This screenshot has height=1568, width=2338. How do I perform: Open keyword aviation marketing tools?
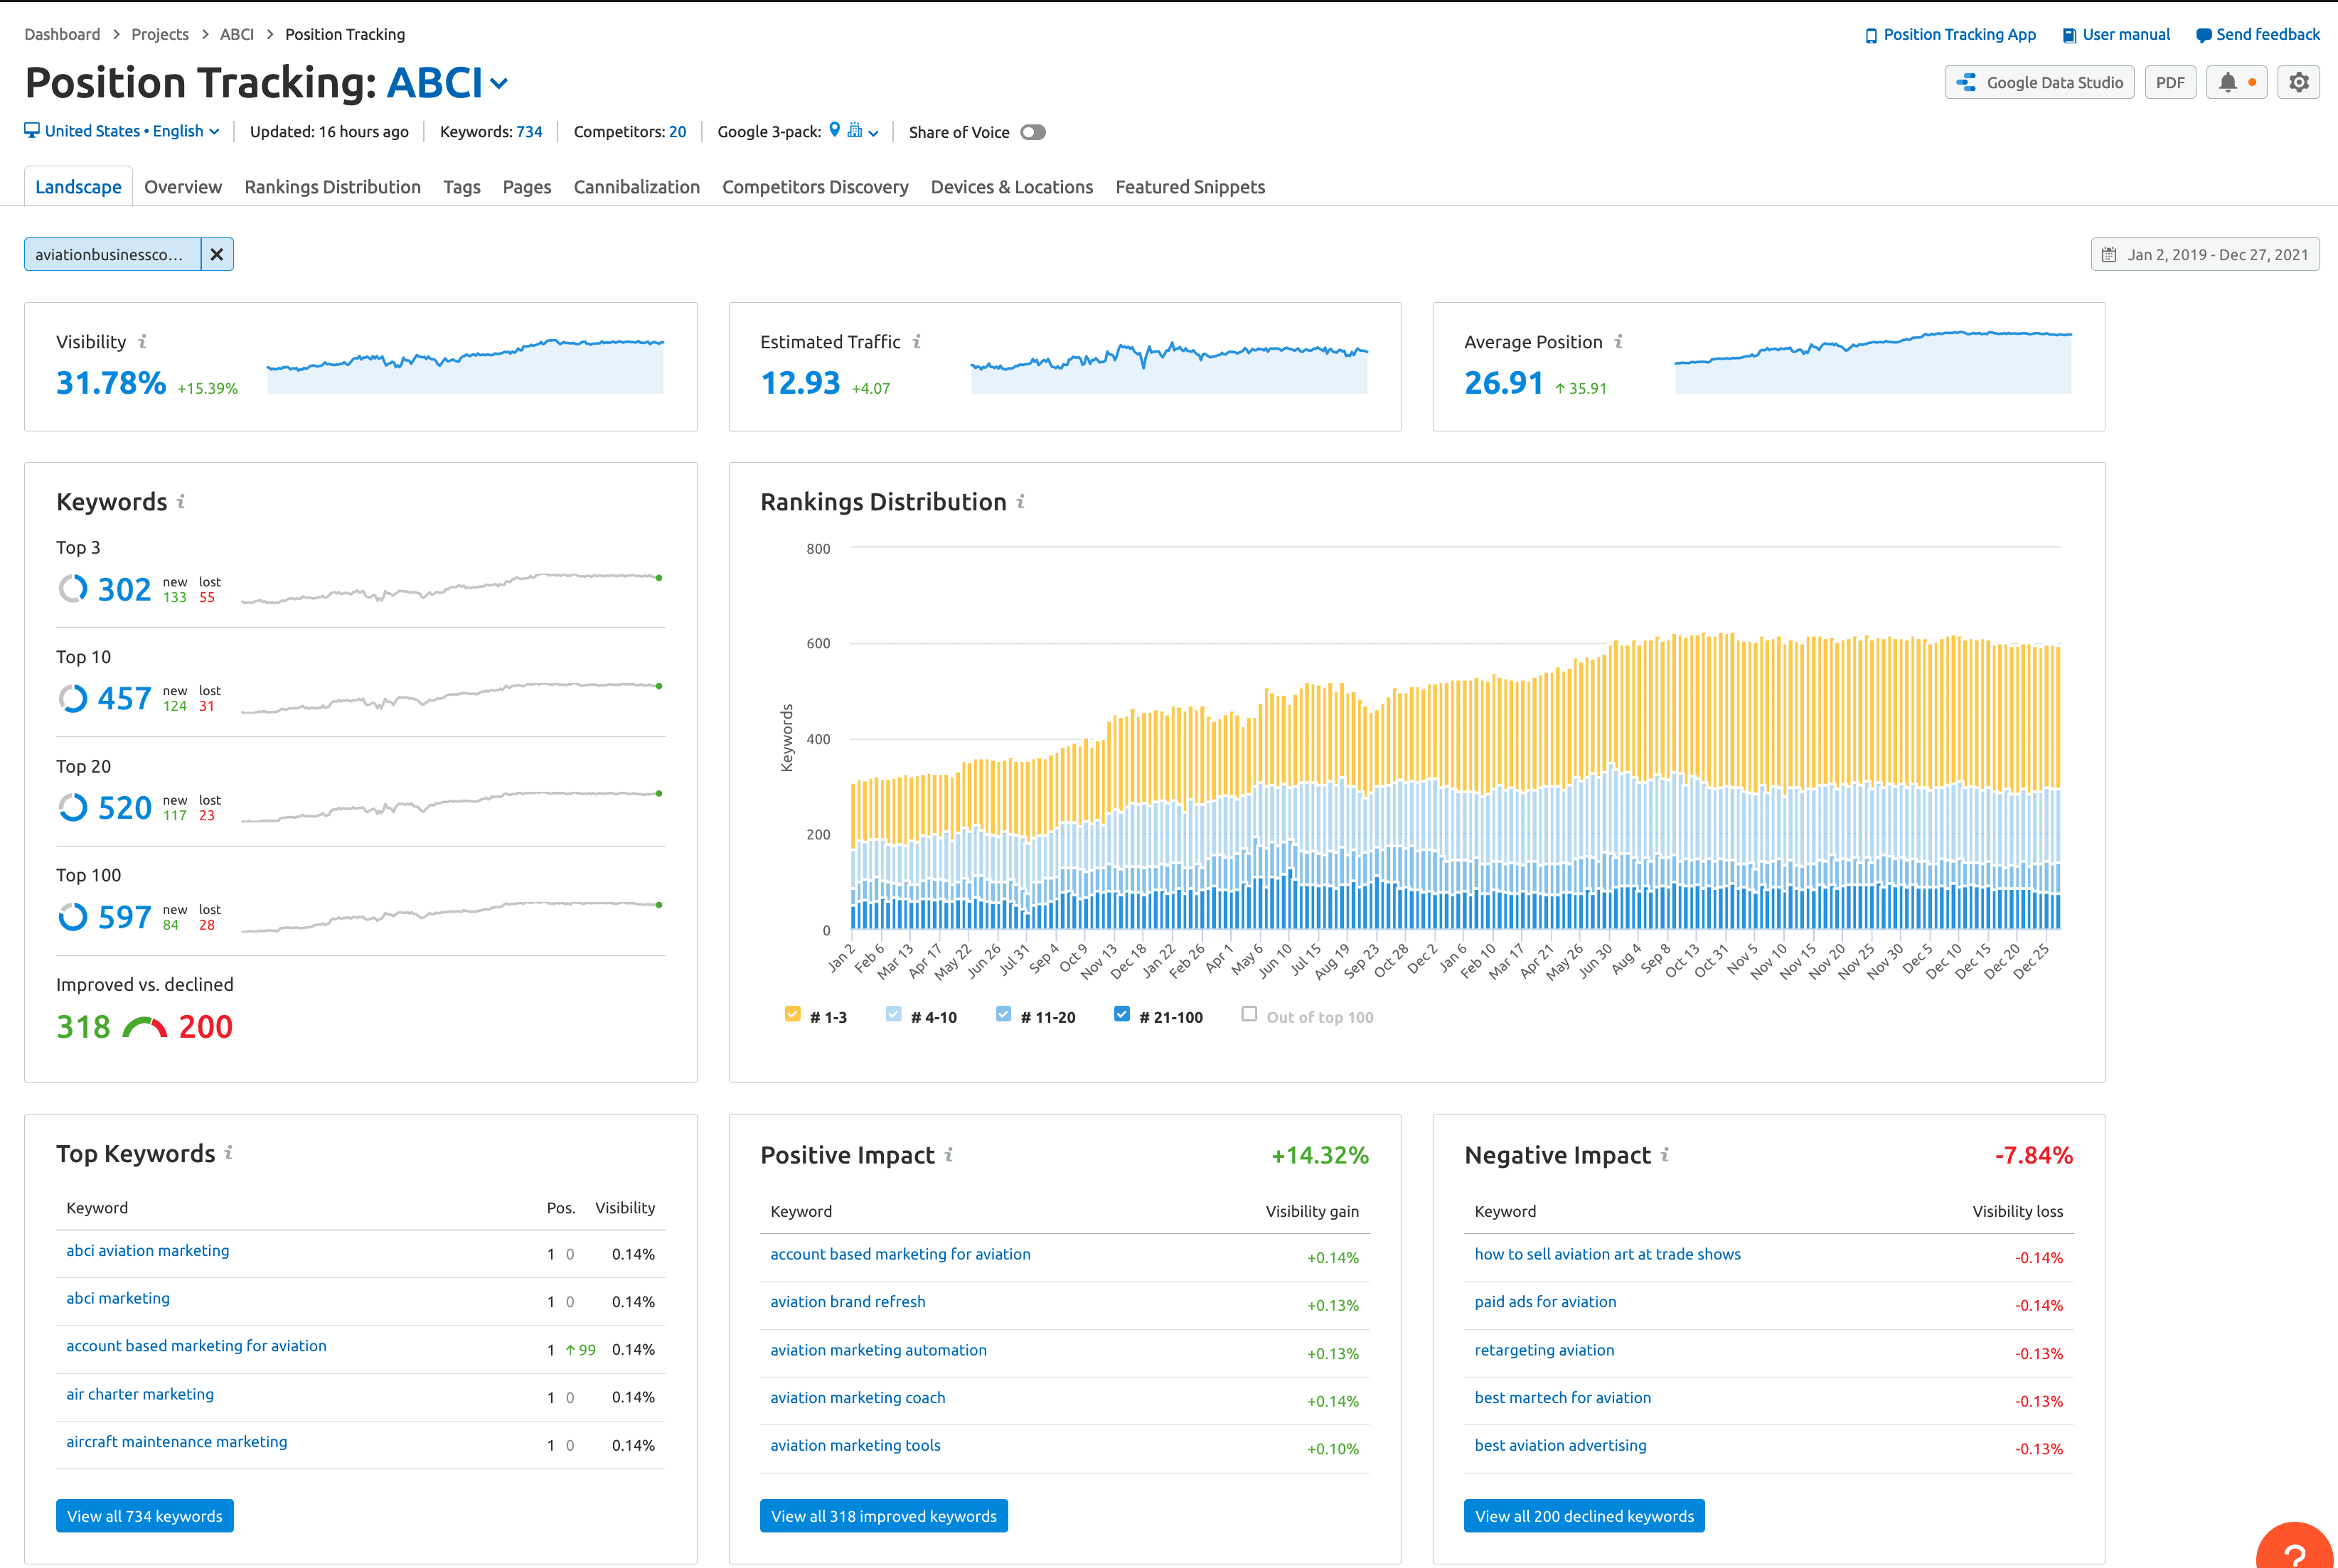[855, 1445]
